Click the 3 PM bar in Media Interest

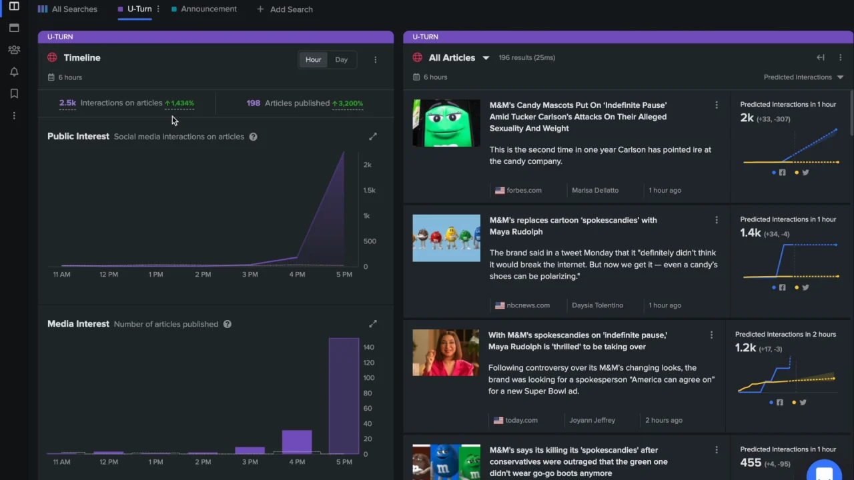point(250,451)
